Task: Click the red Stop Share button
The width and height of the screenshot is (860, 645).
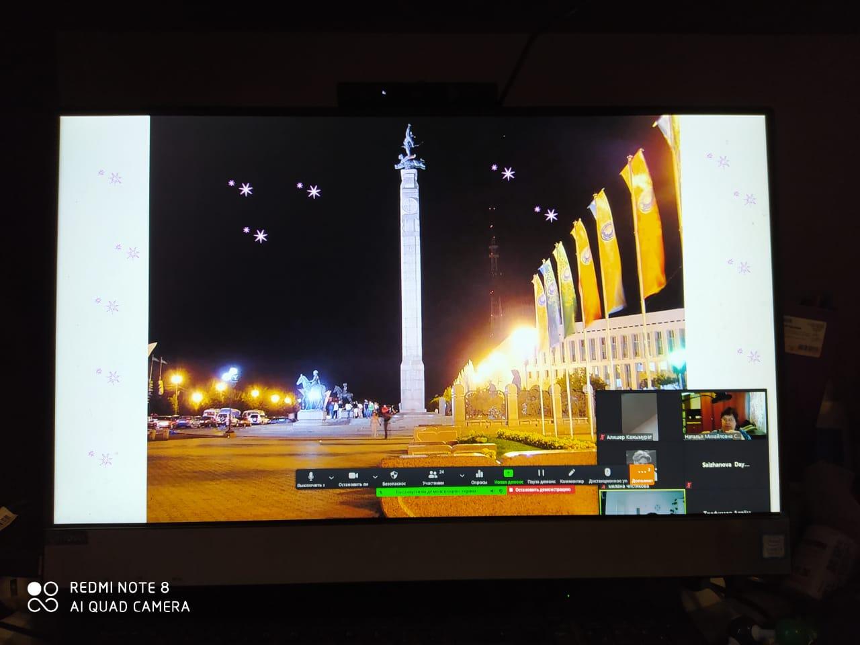Action: click(540, 490)
